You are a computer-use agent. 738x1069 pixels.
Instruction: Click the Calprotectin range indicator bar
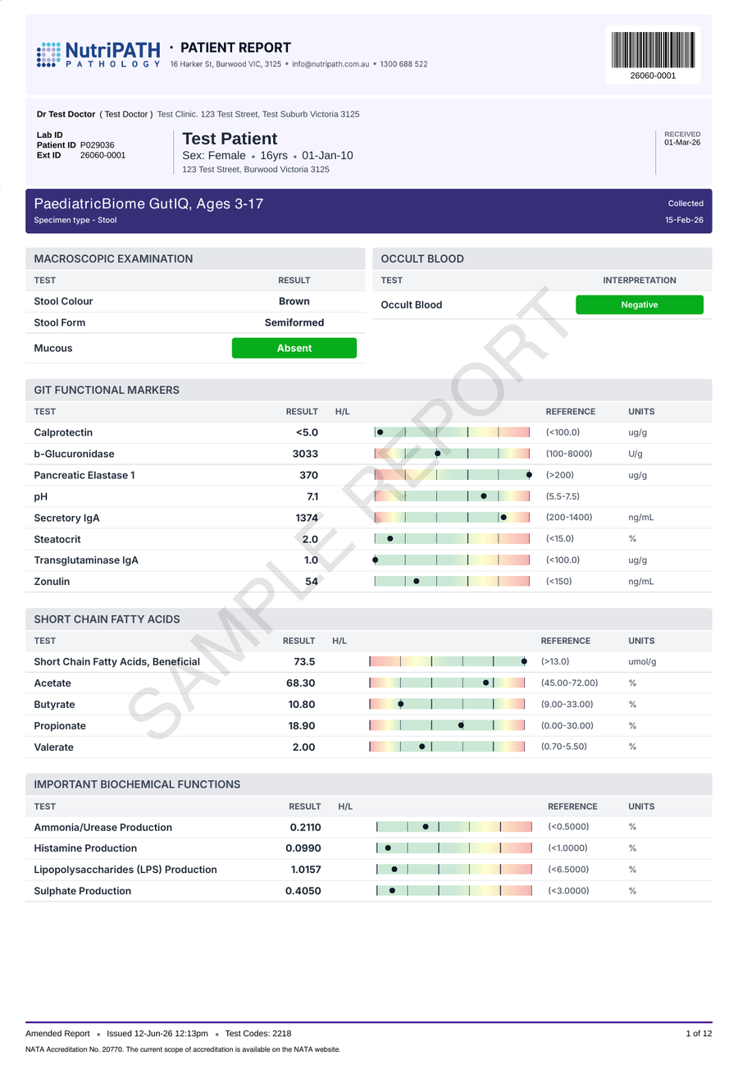[452, 432]
